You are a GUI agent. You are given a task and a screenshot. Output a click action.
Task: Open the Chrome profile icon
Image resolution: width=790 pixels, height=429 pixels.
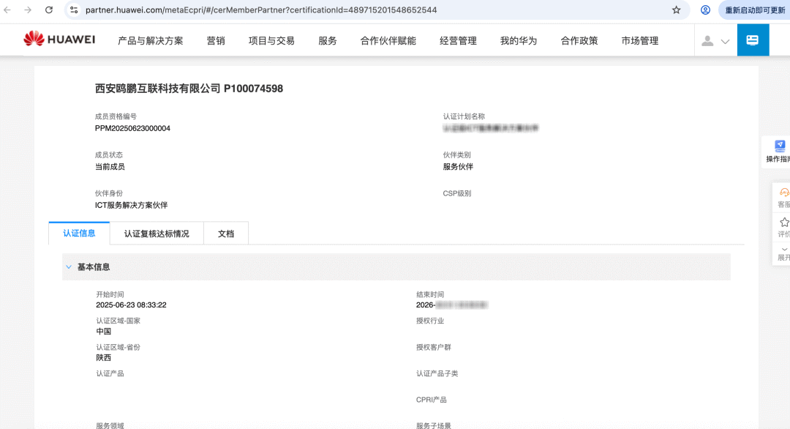[x=705, y=10]
